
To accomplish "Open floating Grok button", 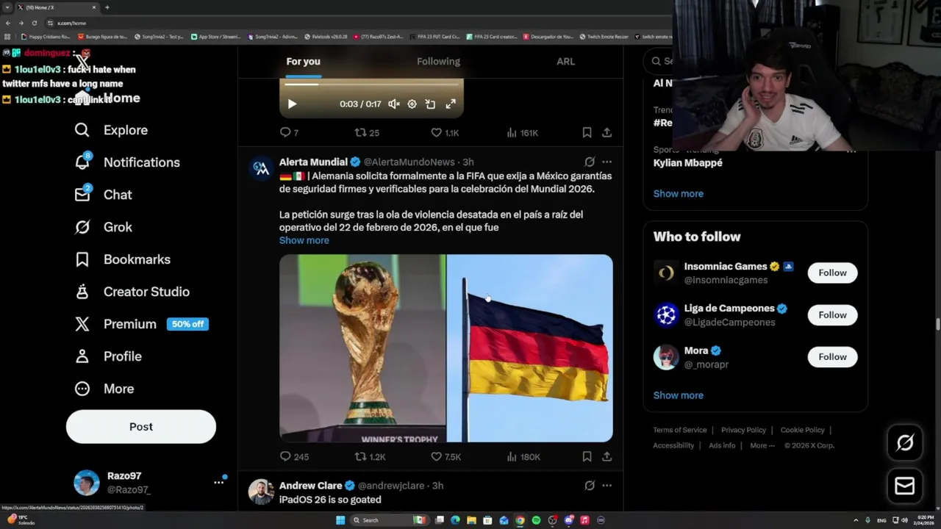I will 905,442.
